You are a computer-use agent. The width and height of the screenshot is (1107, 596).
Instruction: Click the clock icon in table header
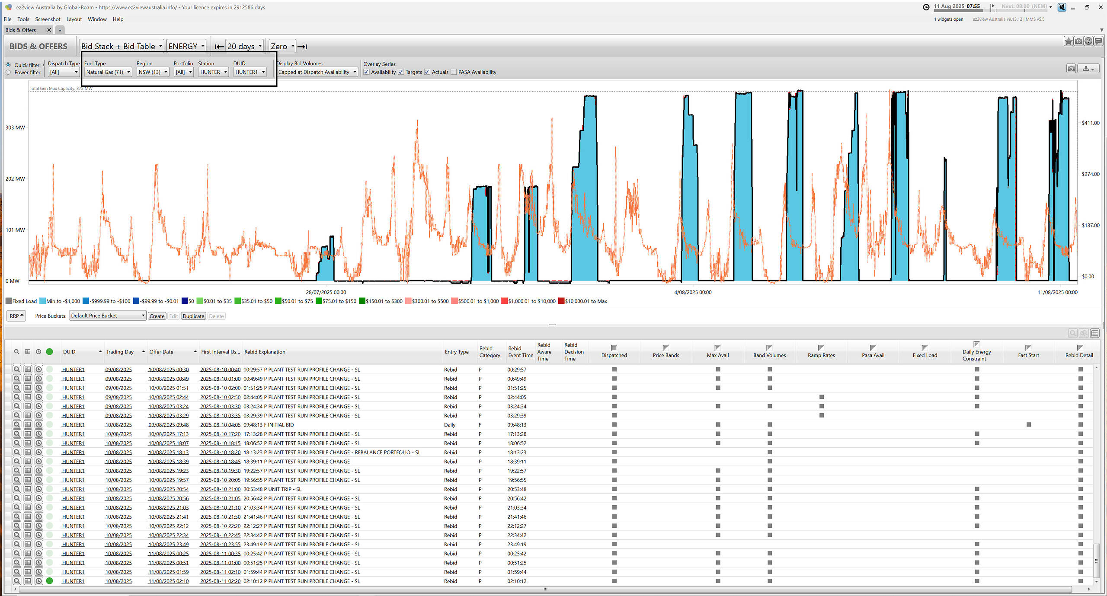pyautogui.click(x=38, y=352)
